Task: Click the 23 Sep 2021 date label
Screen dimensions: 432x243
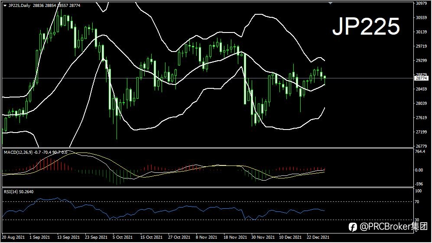Action: (x=96, y=237)
